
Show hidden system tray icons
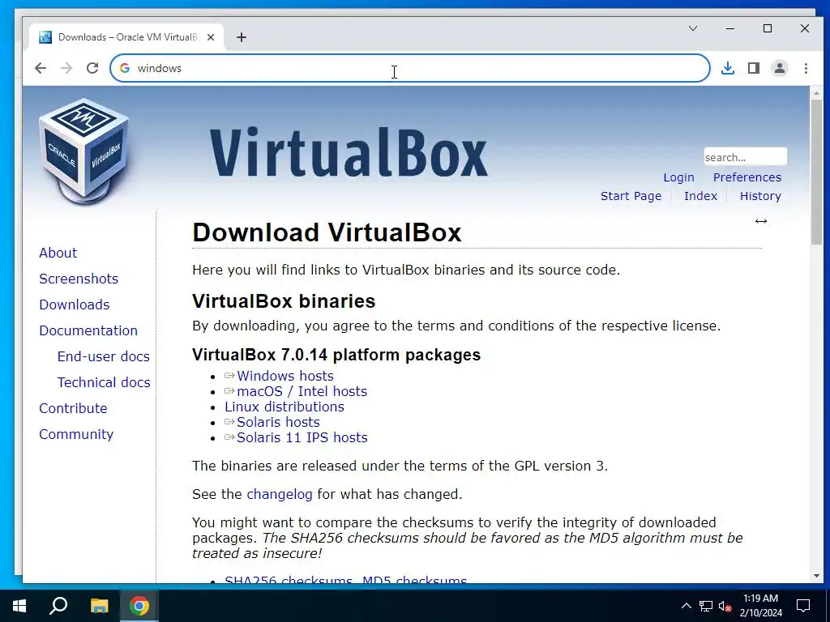(686, 606)
